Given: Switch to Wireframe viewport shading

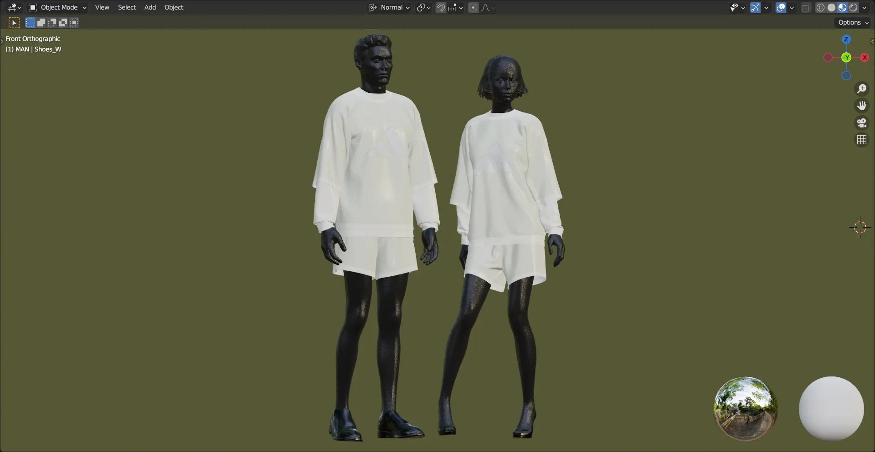Looking at the screenshot, I should click(x=820, y=7).
